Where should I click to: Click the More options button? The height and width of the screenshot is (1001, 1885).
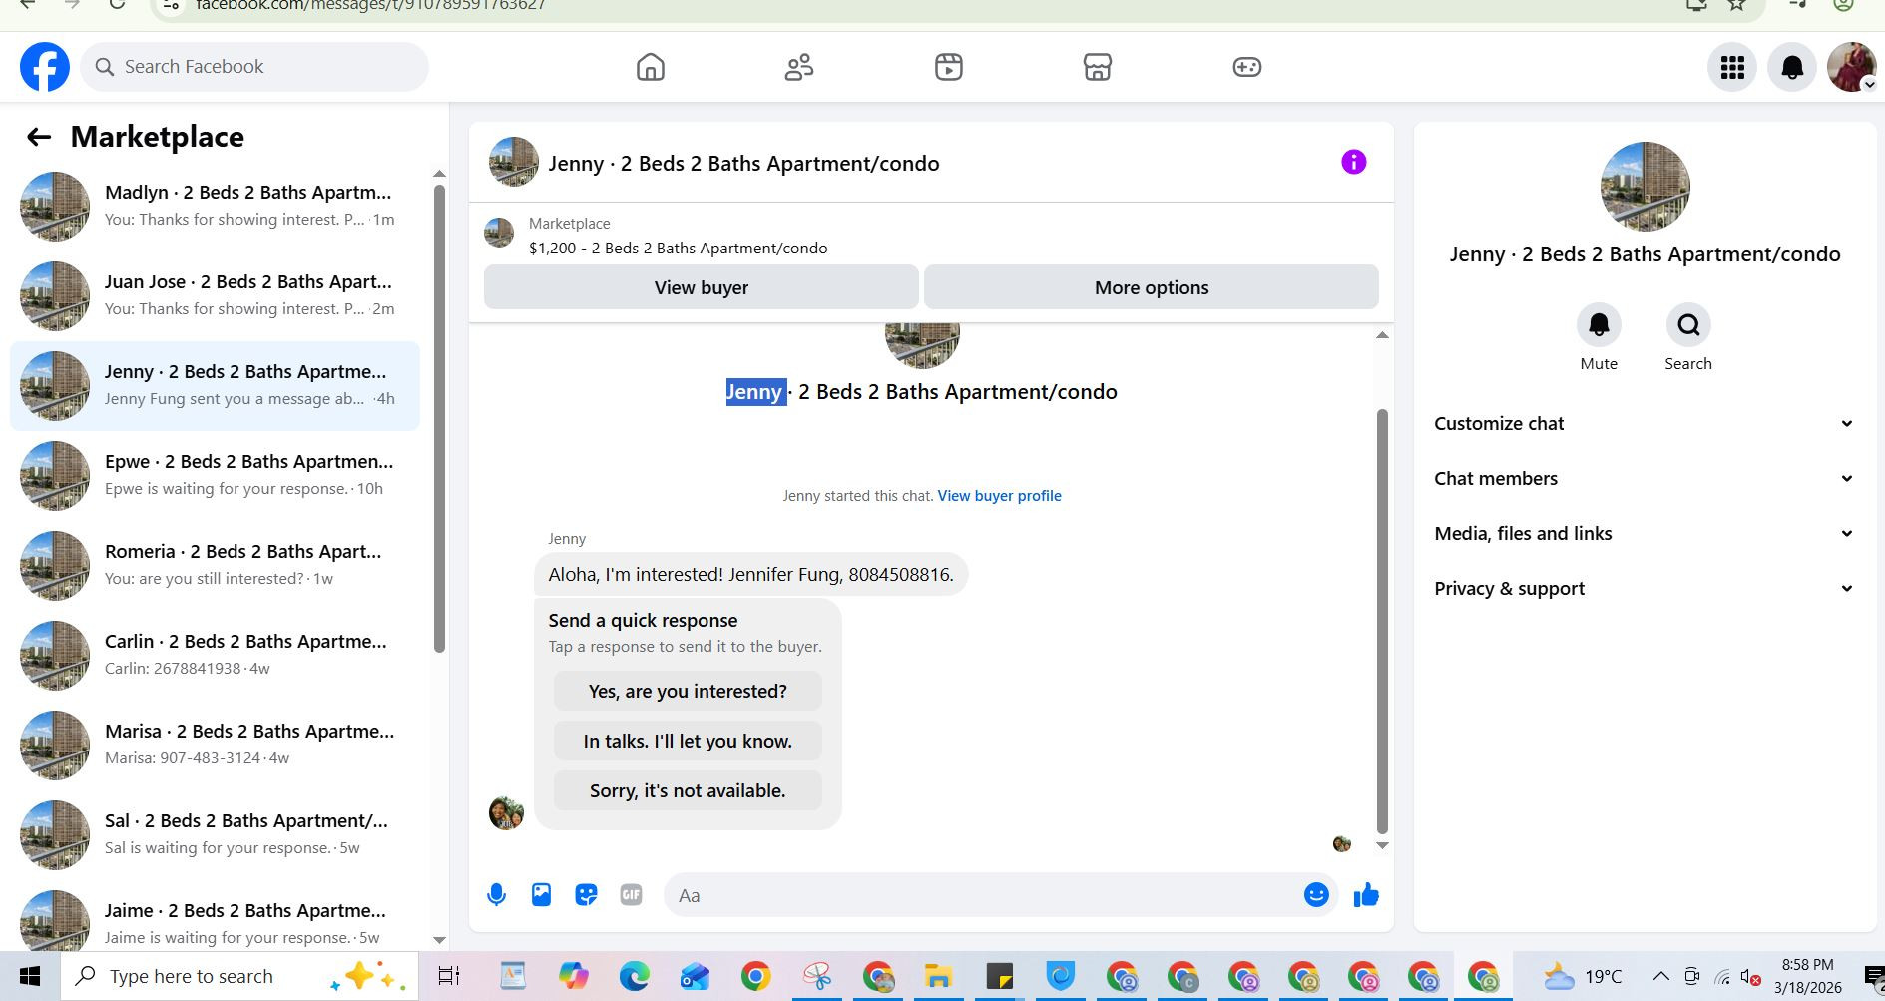1152,287
